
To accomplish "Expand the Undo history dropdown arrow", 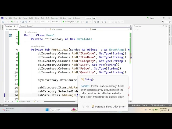I will 33,22.
